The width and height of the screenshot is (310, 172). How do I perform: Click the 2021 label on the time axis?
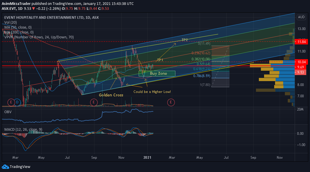[x=147, y=158]
